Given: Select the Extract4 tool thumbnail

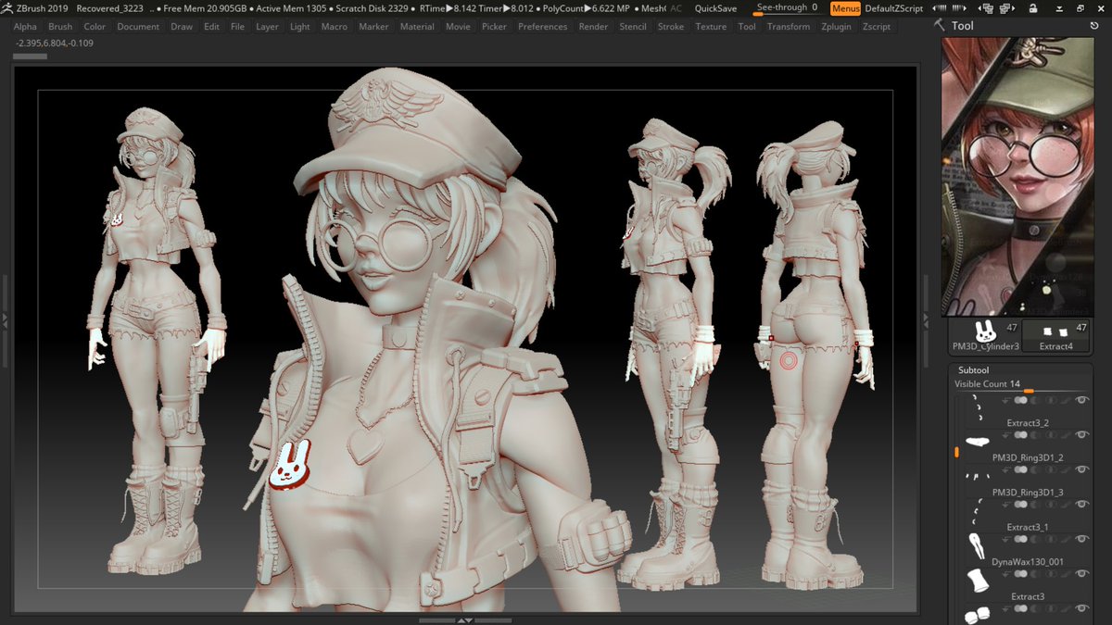Looking at the screenshot, I should click(x=1055, y=336).
